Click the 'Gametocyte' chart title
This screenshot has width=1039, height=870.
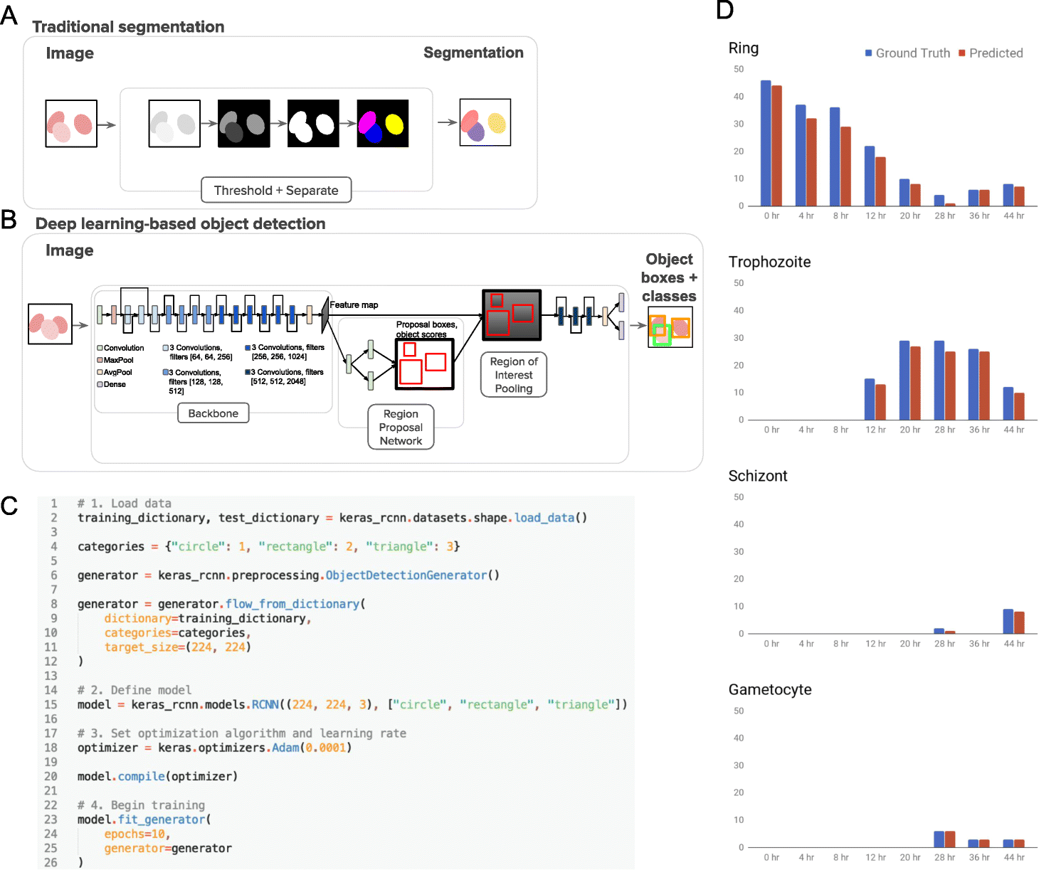click(770, 690)
